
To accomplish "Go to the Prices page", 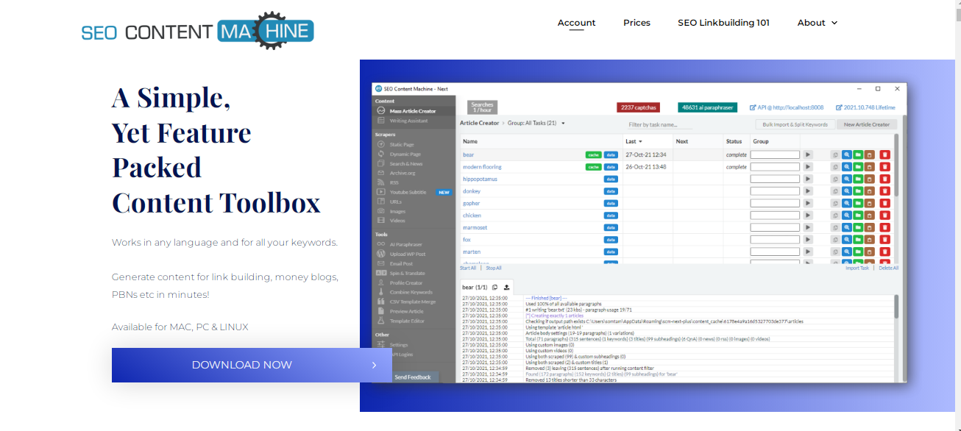I will click(x=636, y=23).
